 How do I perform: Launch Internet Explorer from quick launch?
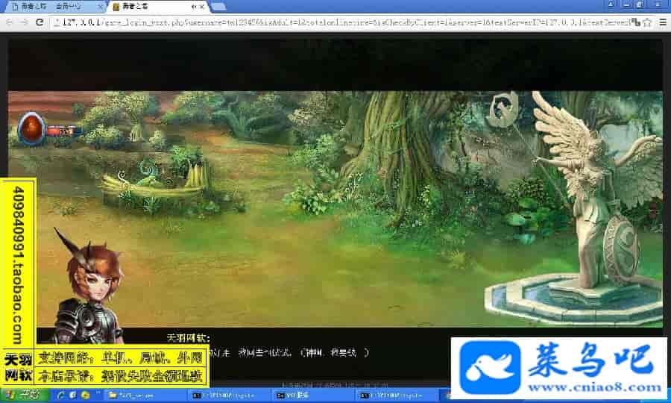point(61,395)
